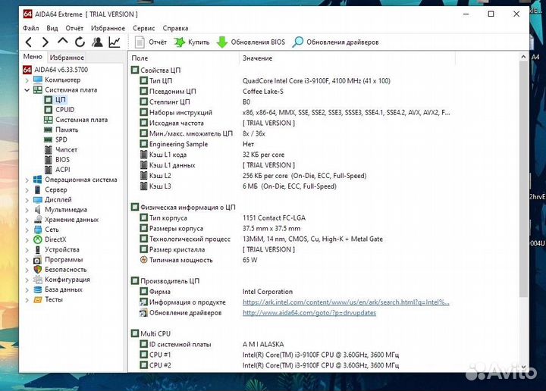This screenshot has height=391, width=546.
Task: Click the green Купить star icon
Action: [x=179, y=42]
